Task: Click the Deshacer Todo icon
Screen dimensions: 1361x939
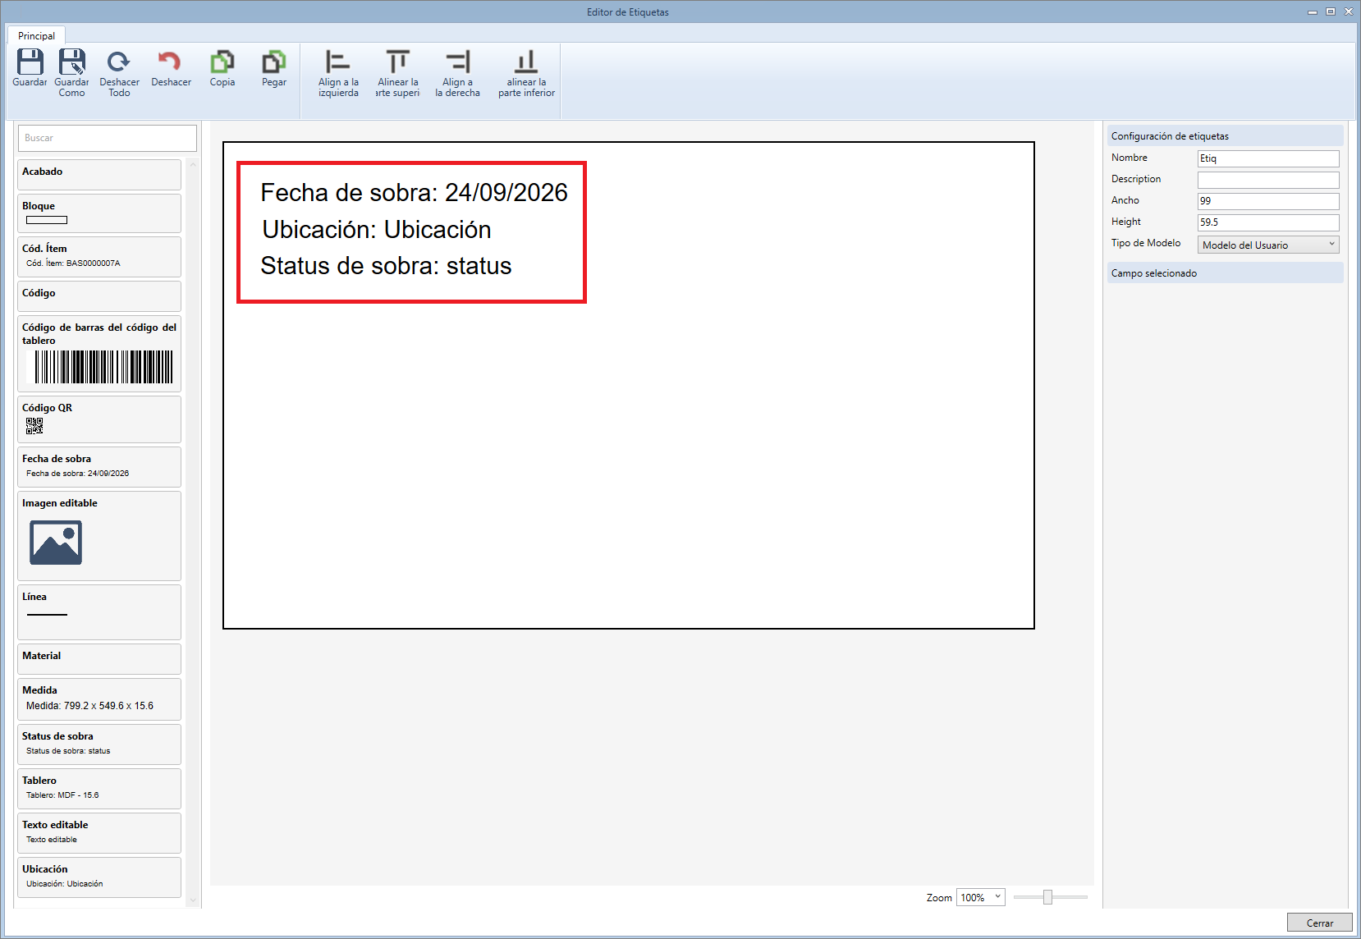Action: [119, 62]
